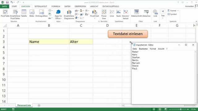Open the column chart dropdown

pyautogui.click(x=77, y=10)
